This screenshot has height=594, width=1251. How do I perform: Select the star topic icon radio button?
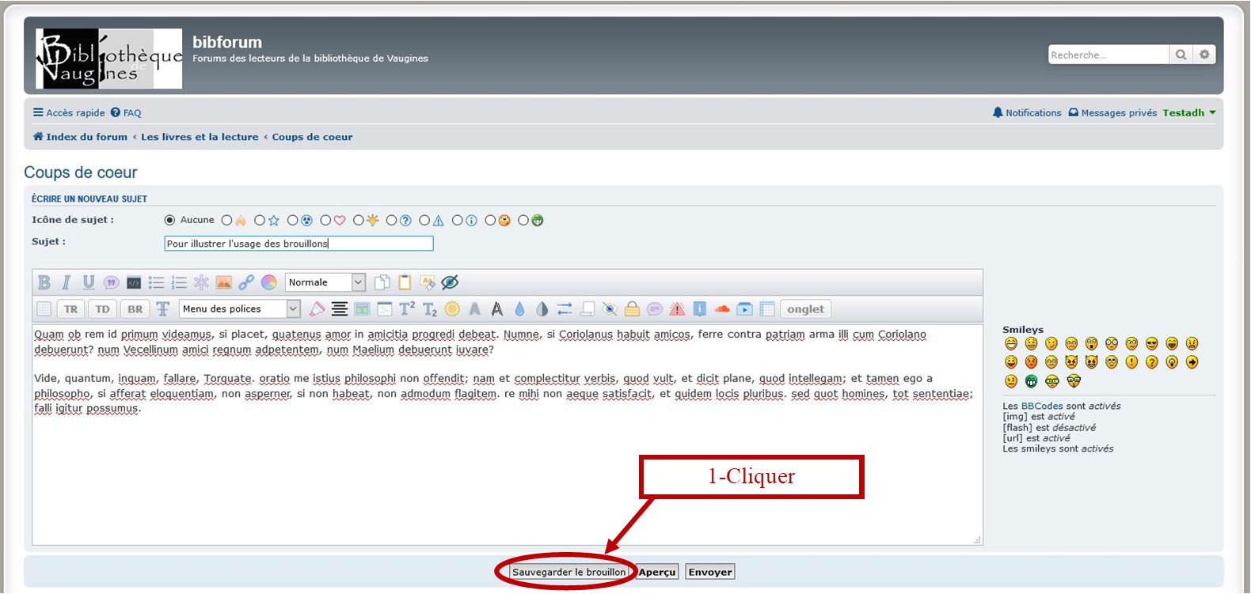tap(260, 221)
